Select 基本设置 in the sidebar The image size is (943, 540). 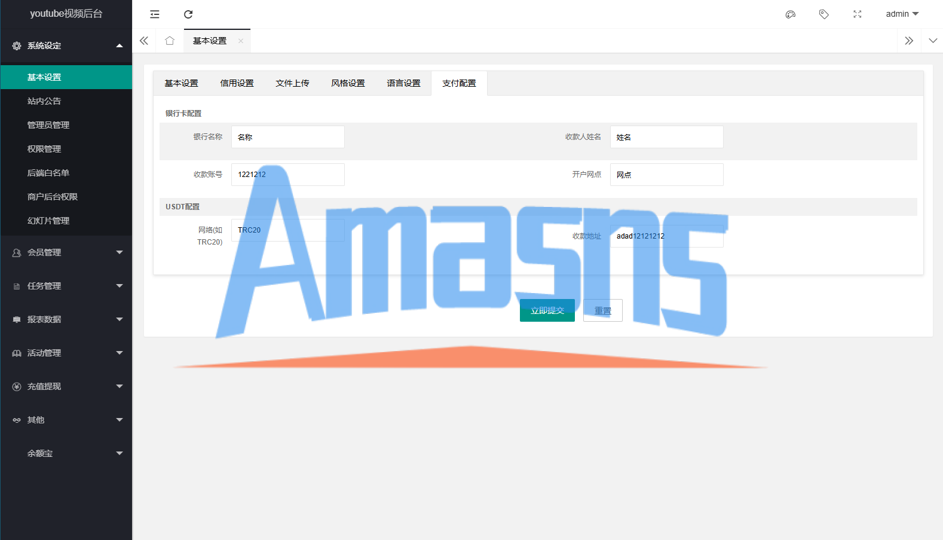66,77
